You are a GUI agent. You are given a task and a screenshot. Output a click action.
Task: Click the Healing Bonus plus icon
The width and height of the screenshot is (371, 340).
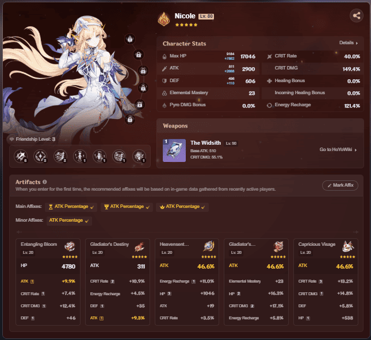pos(269,81)
